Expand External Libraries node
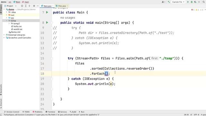This screenshot has width=206, height=116. [4, 35]
